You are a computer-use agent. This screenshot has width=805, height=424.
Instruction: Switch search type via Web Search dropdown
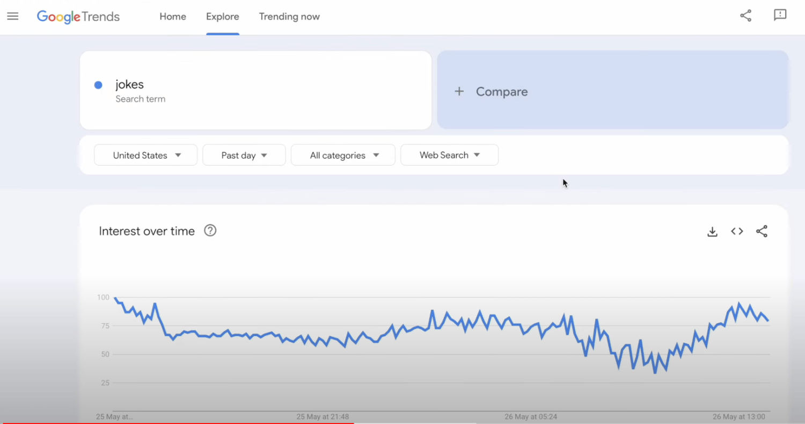449,155
